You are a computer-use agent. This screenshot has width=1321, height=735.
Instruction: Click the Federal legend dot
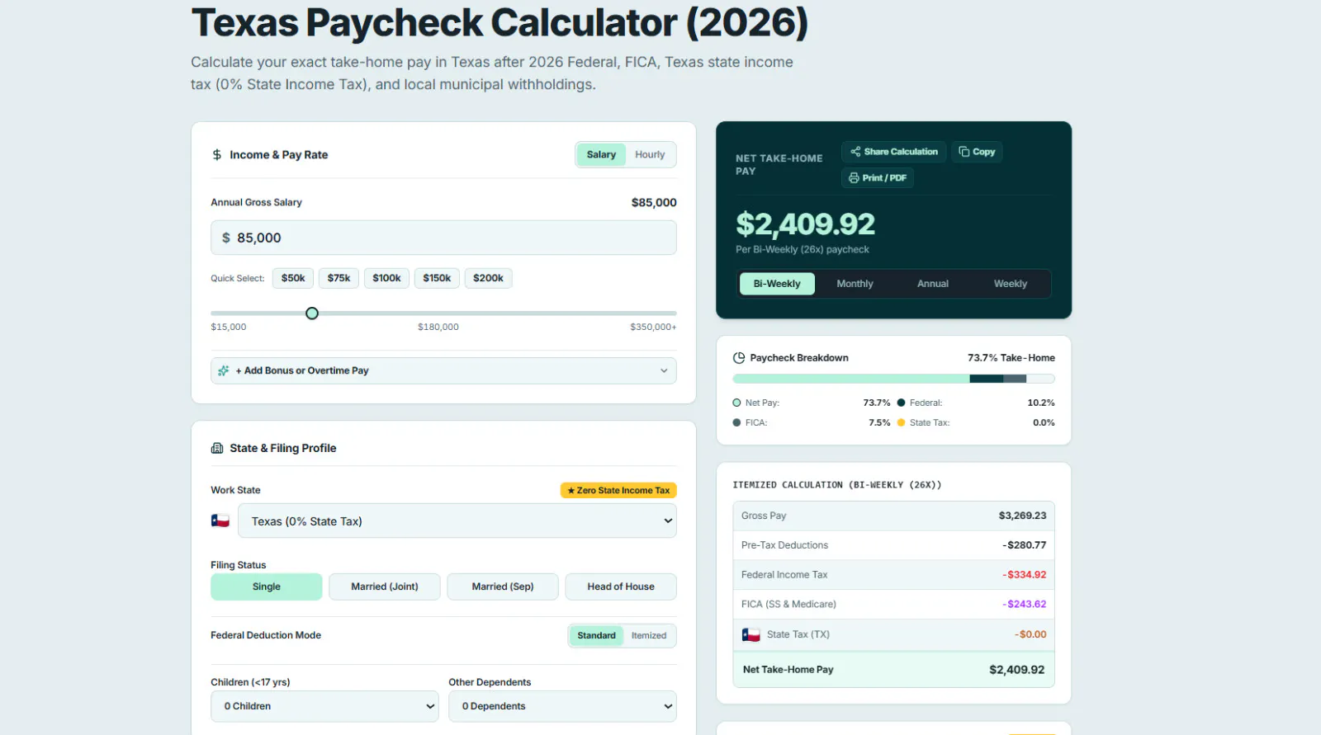coord(901,403)
